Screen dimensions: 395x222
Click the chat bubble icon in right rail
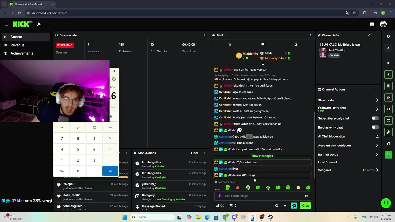(x=388, y=97)
